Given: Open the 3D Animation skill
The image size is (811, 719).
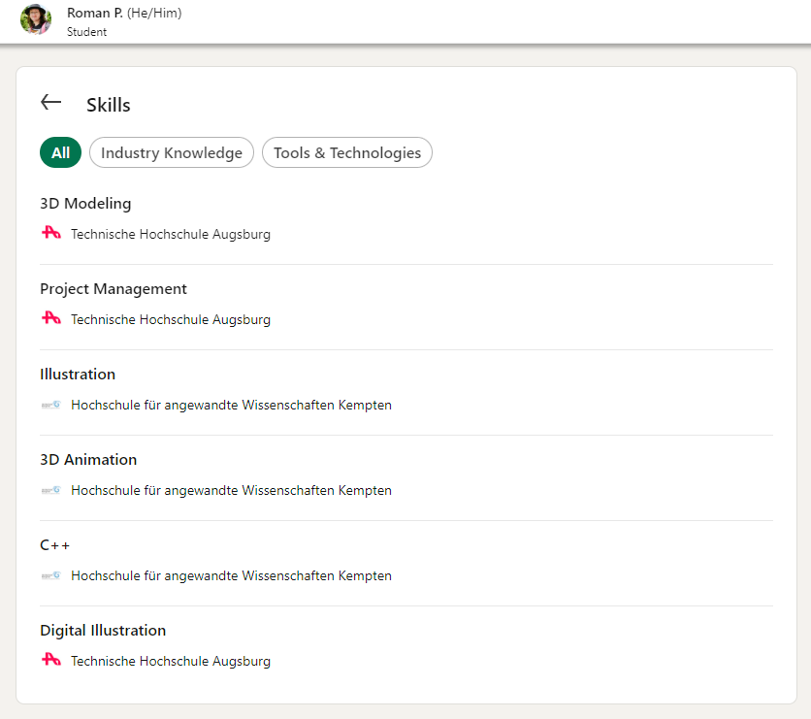Looking at the screenshot, I should pyautogui.click(x=88, y=459).
